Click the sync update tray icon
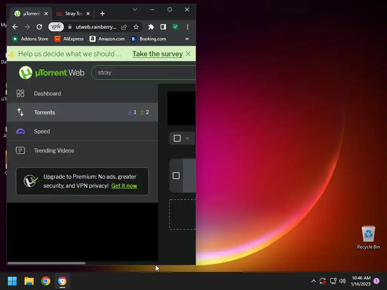This screenshot has width=387, height=290. click(323, 281)
